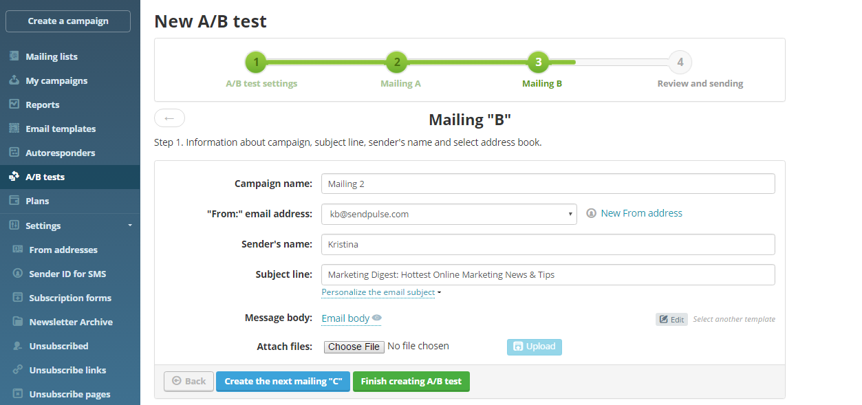
Task: Collapse the Settings section in sidebar
Action: point(129,226)
